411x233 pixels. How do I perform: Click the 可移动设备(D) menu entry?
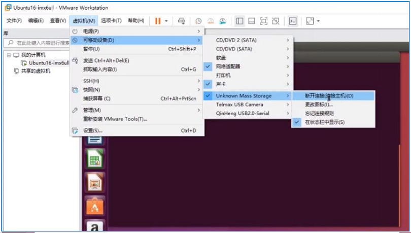click(137, 40)
